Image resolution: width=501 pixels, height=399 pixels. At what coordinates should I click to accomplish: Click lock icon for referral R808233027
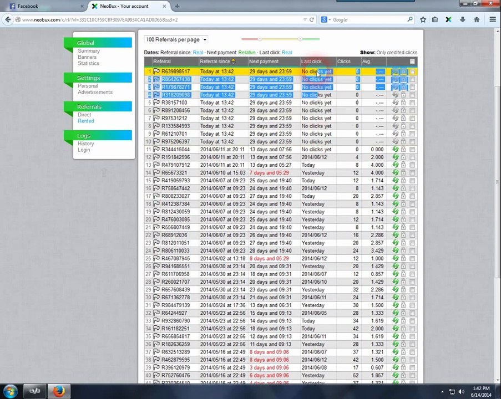click(x=403, y=196)
